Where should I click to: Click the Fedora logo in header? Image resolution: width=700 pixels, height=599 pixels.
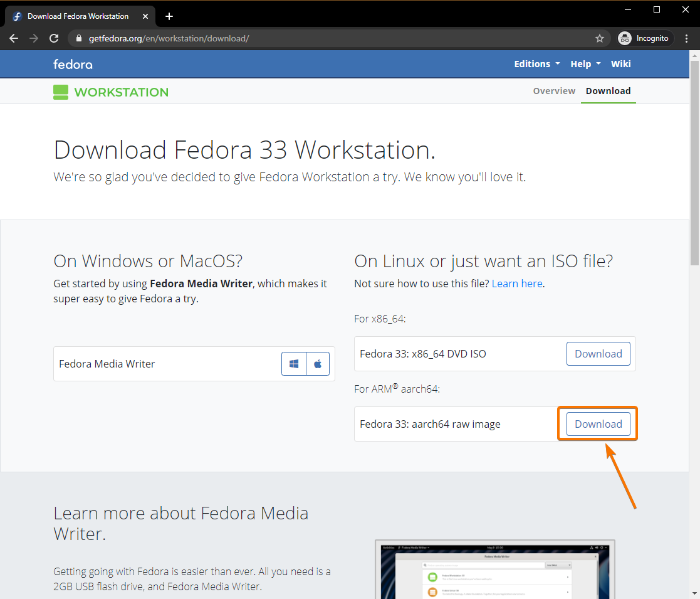click(73, 64)
